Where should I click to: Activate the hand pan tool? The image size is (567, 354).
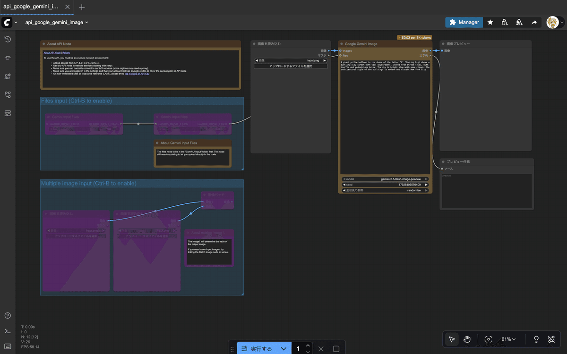coord(467,339)
